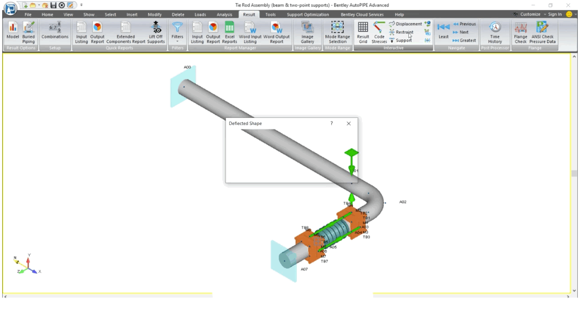
Task: Expand the Filters dropdown
Action: point(177,32)
